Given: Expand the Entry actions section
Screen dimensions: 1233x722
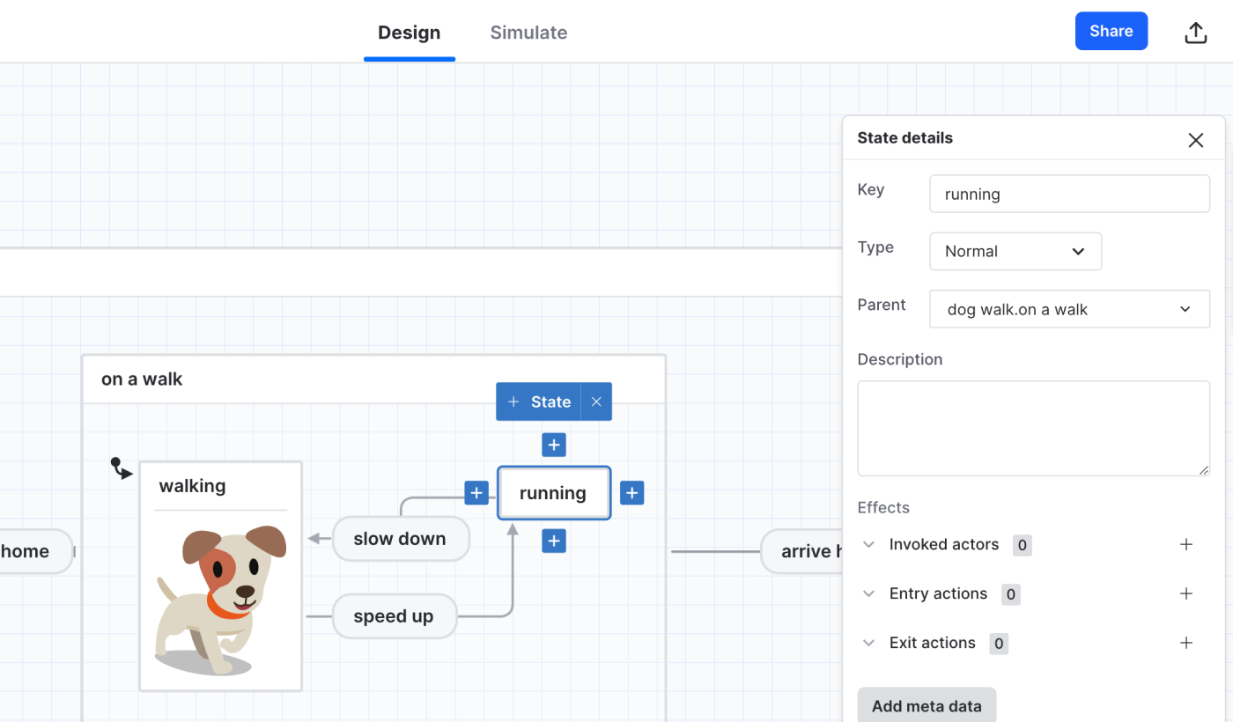Looking at the screenshot, I should pyautogui.click(x=868, y=593).
